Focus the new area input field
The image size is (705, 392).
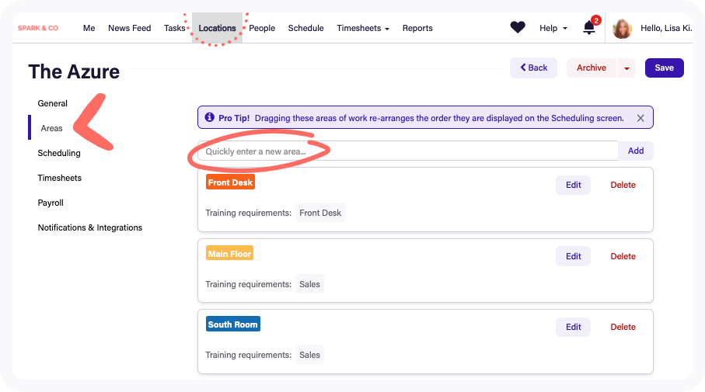pos(407,151)
